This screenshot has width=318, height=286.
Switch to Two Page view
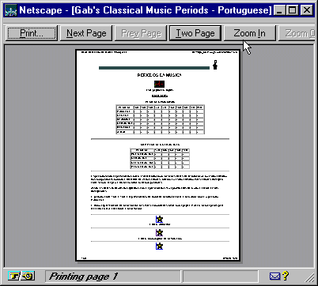point(195,33)
